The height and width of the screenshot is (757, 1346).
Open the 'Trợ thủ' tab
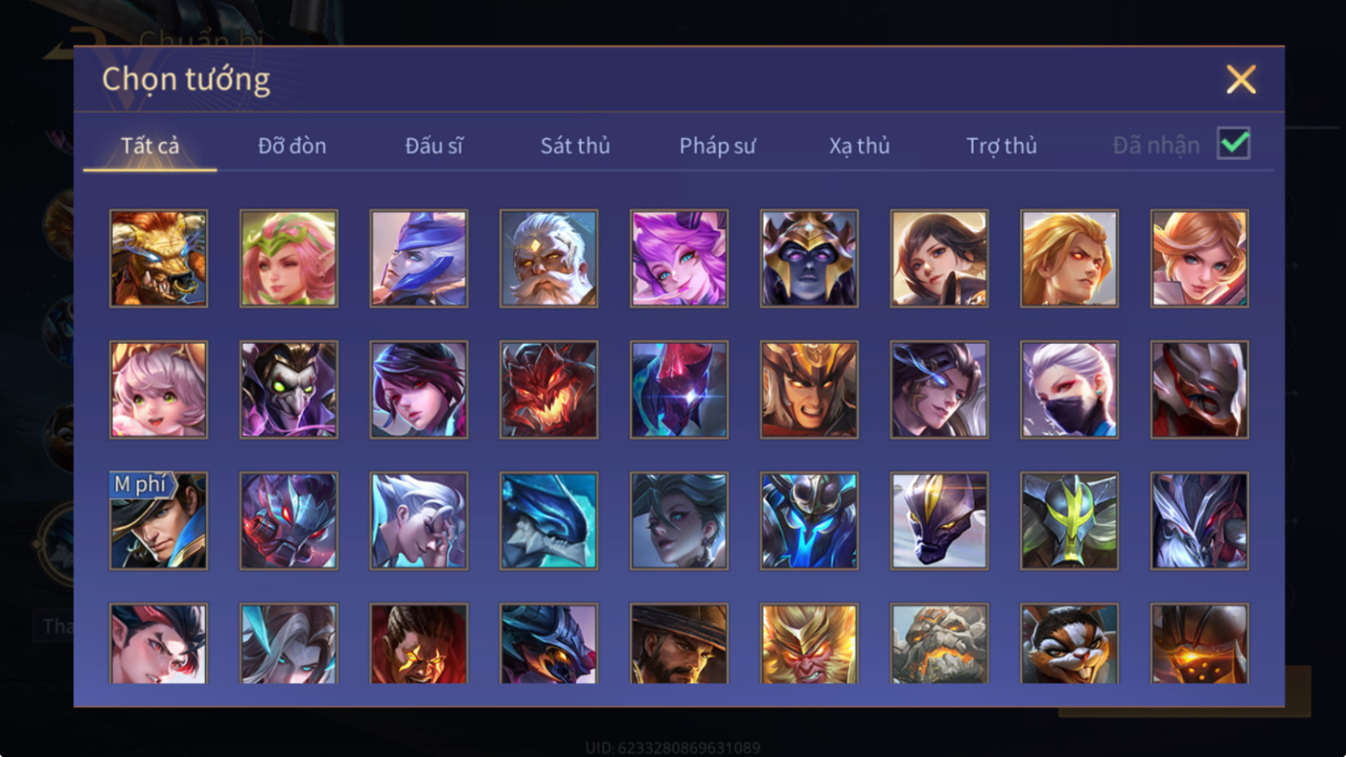pyautogui.click(x=1001, y=146)
